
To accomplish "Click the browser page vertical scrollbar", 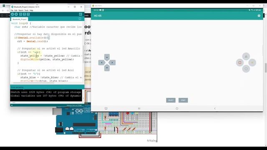I will [266, 67].
